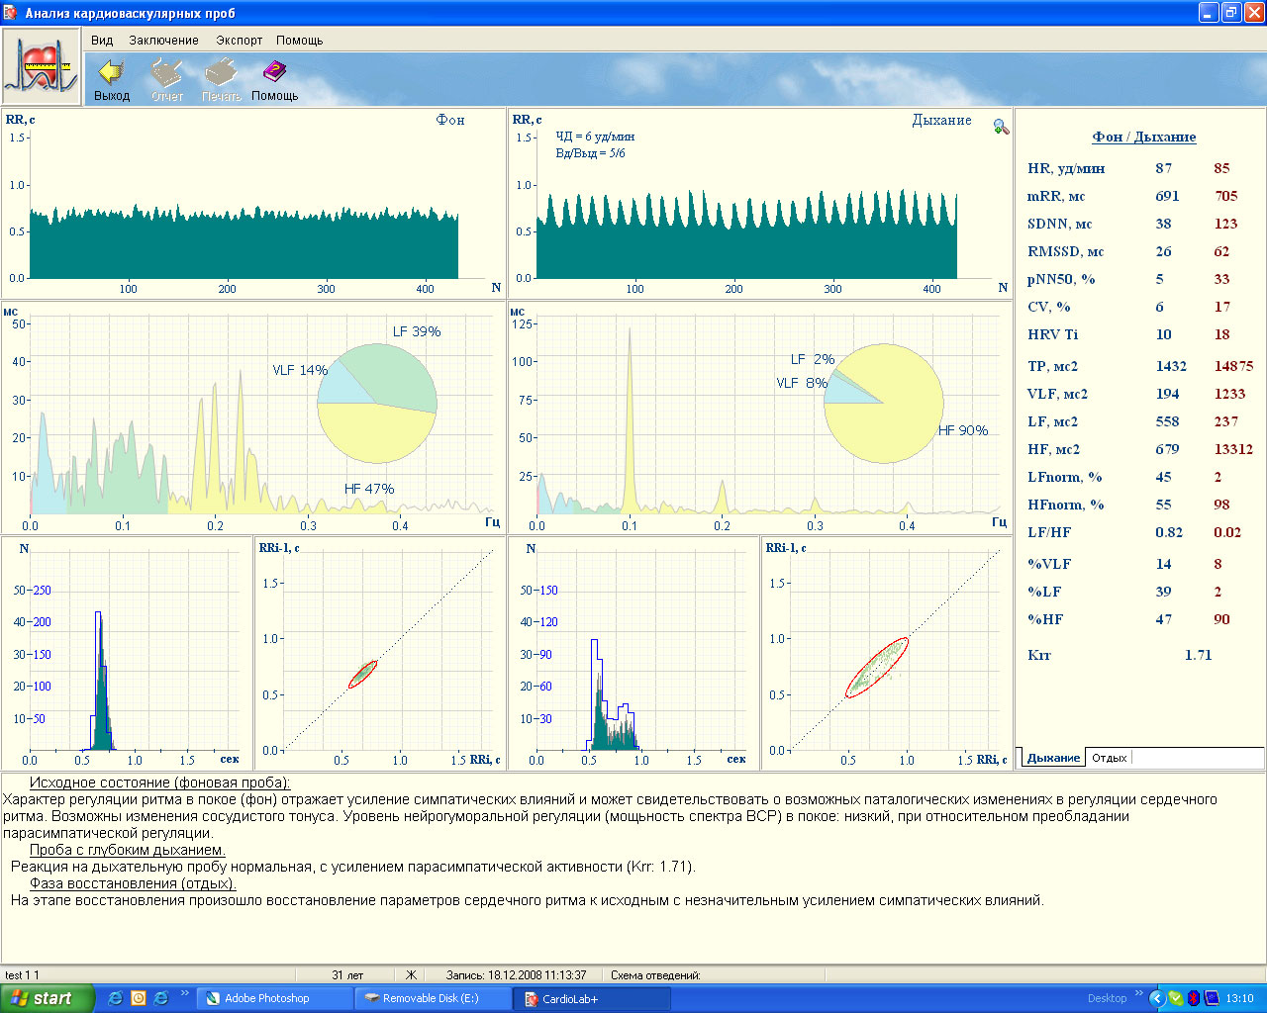Viewport: 1267px width, 1013px height.
Task: Expand the quick launch chevron
Action: [184, 993]
